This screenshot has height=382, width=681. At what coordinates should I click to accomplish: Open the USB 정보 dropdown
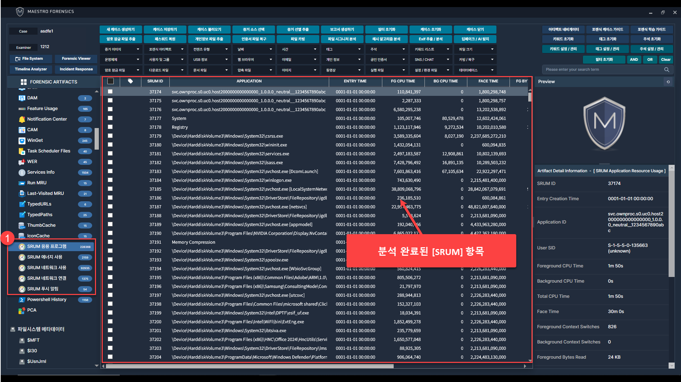coord(210,60)
